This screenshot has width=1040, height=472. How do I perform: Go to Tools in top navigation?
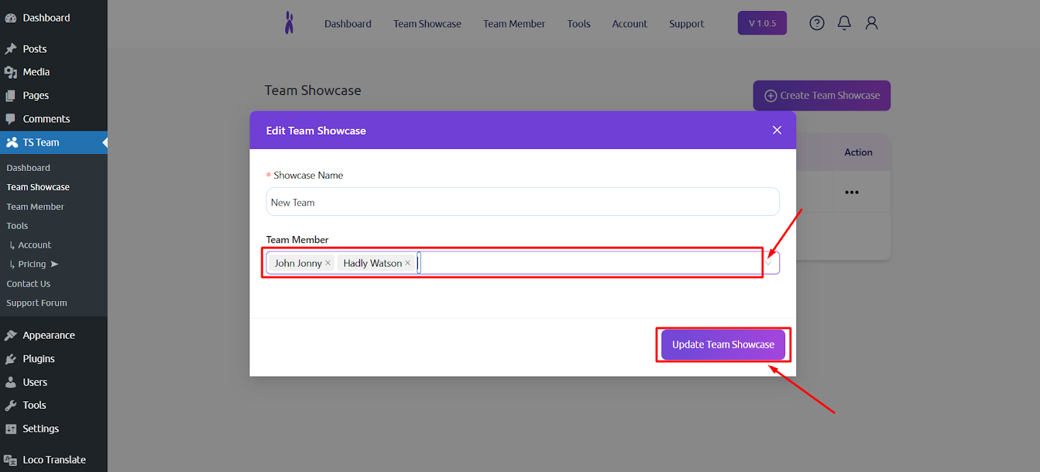point(578,23)
